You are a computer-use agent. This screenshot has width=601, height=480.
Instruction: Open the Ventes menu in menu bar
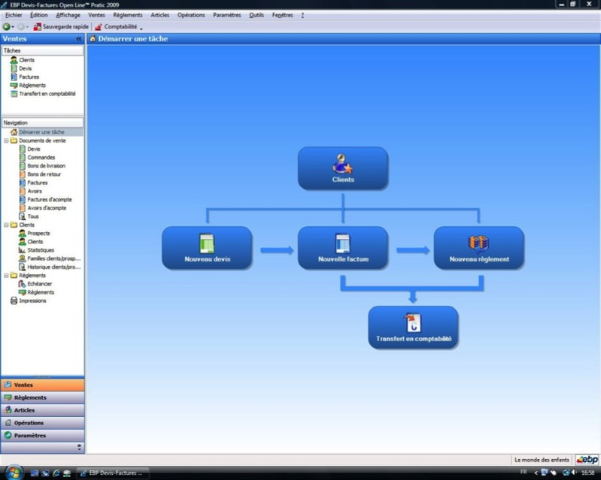coord(96,15)
